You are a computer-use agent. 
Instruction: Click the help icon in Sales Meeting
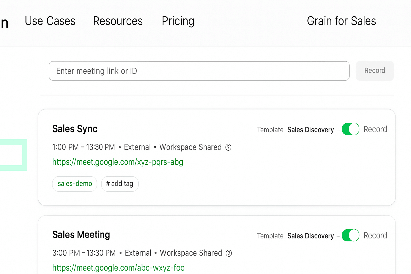(x=229, y=253)
